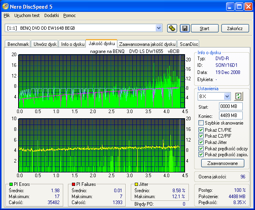Click PI Errors total 35482
Viewport: 255px width, 210px height.
tap(53, 202)
